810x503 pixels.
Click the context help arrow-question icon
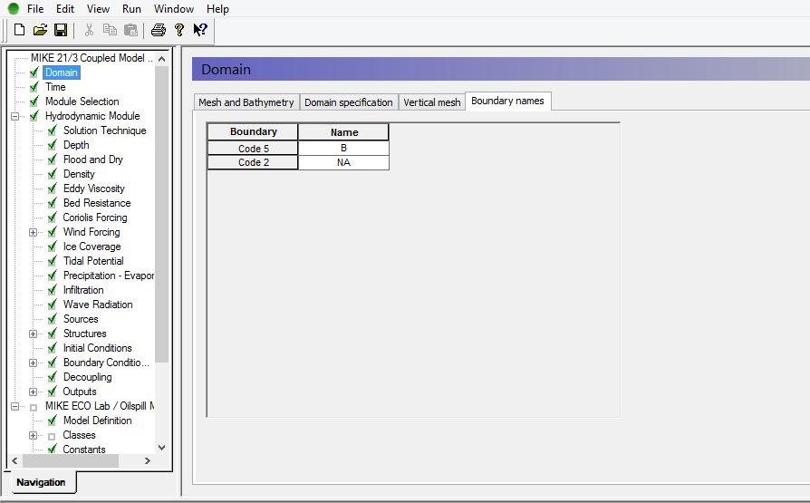pos(200,30)
